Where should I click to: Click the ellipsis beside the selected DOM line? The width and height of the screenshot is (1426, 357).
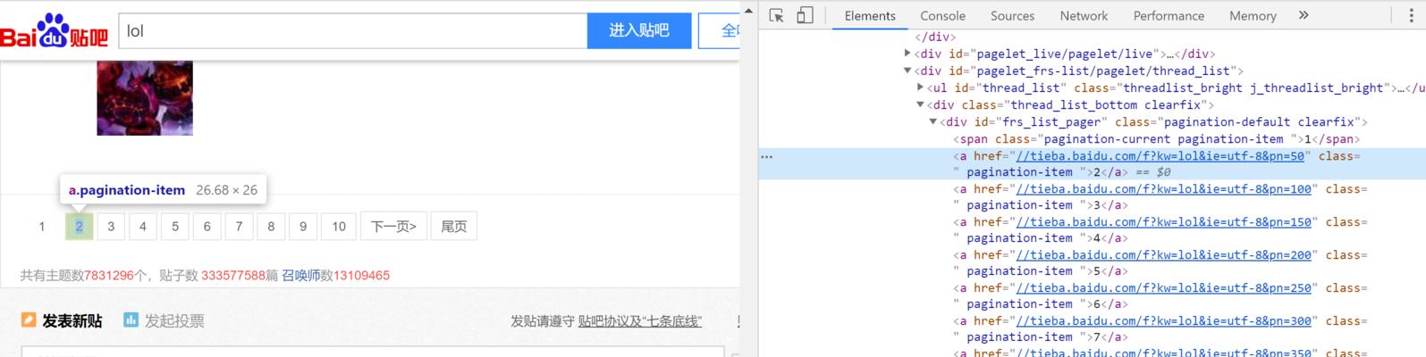click(x=766, y=156)
